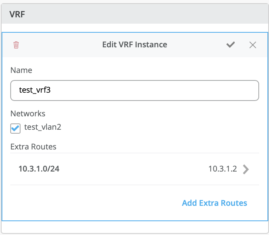
Task: Delete the VRF instance with trash icon
Action: click(x=16, y=45)
